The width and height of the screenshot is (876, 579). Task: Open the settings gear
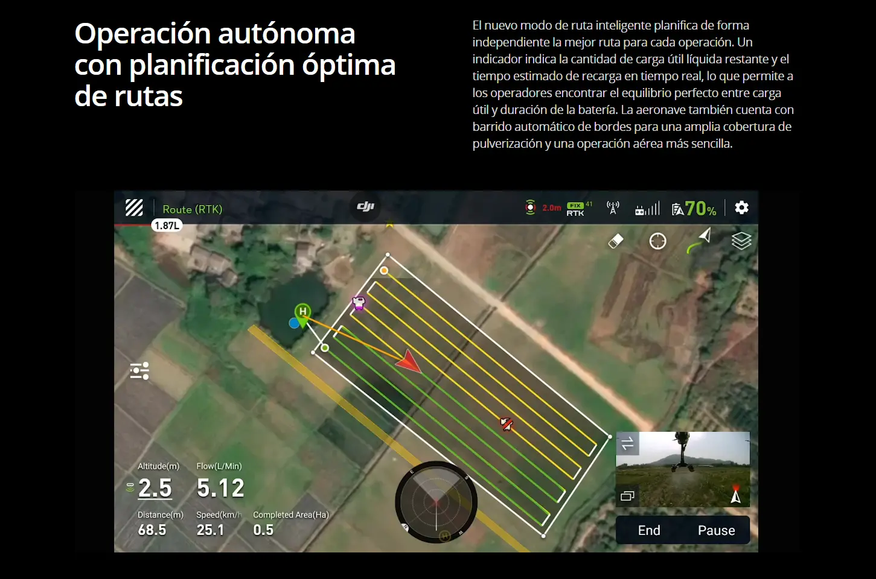click(x=741, y=208)
